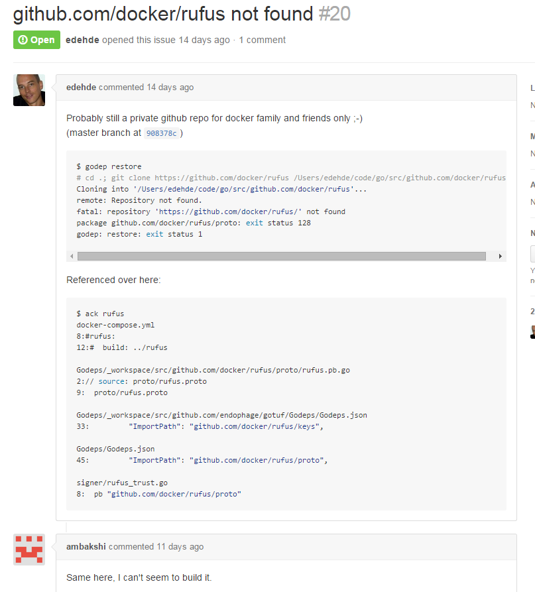Open commit link 908378c
535x592 pixels.
point(162,133)
